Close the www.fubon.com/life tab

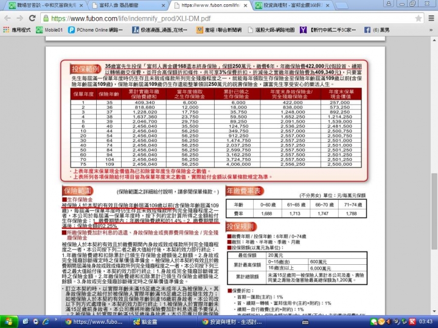pos(246,5)
